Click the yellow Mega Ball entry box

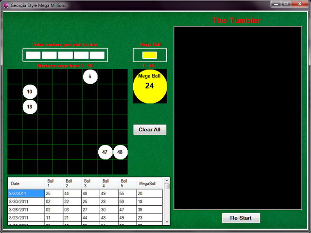point(150,55)
